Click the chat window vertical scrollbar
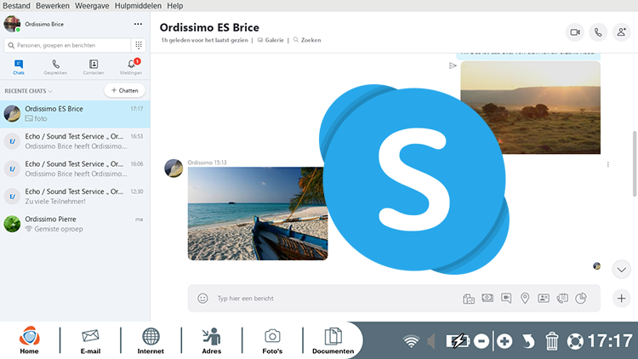The width and height of the screenshot is (638, 359). [635, 163]
